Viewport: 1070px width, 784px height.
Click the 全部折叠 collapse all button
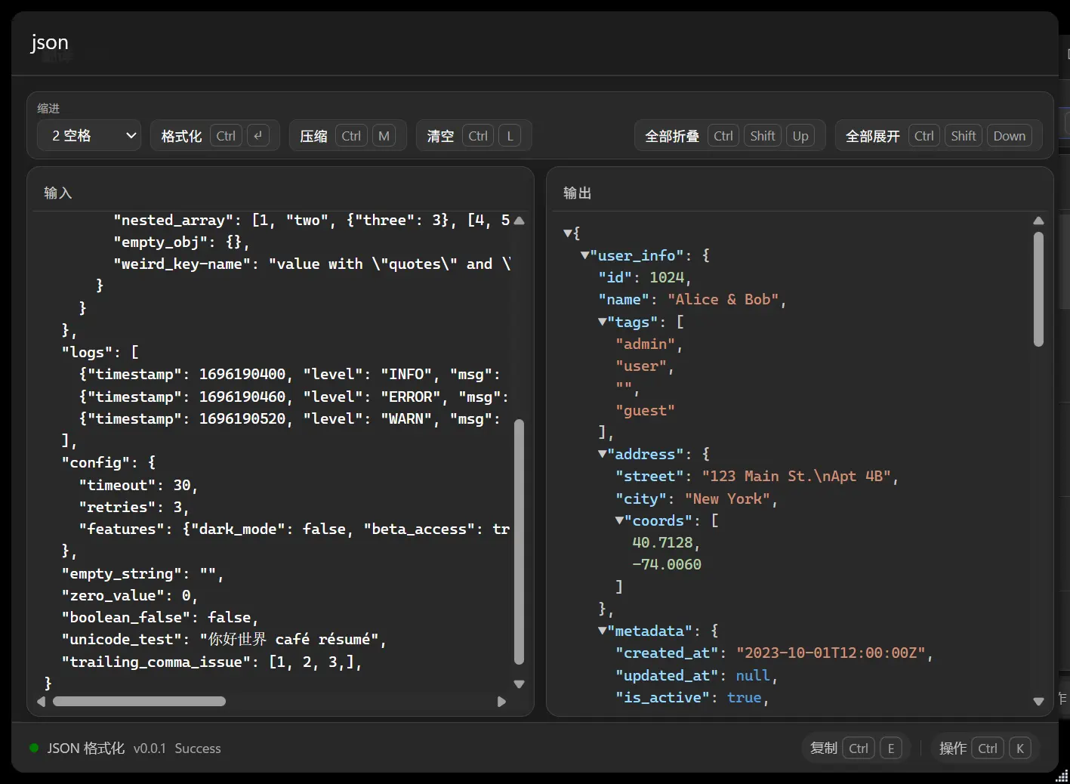coord(729,136)
